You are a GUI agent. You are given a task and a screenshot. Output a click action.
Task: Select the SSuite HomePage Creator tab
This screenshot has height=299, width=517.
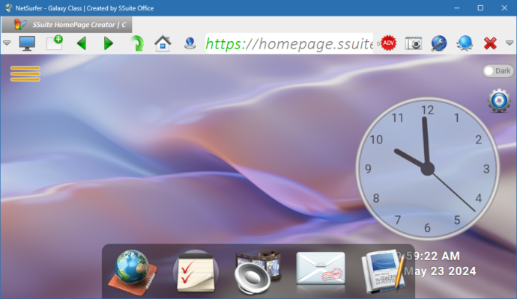click(67, 25)
